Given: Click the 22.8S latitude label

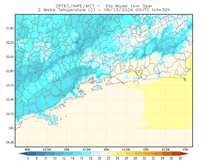Looking at the screenshot, I should click(10, 71).
